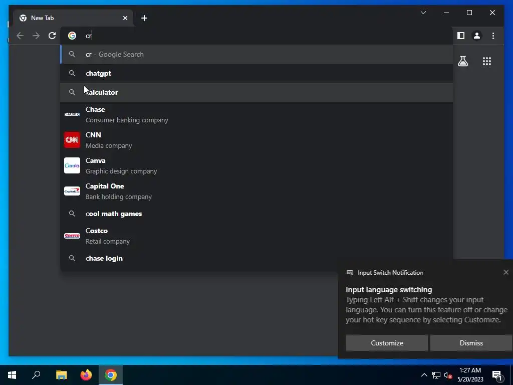Open the side panel icon
513x385 pixels.
461,36
